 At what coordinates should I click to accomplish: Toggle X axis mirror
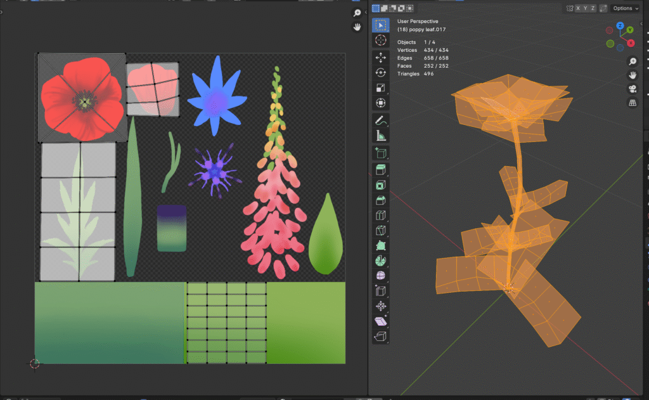coord(577,8)
